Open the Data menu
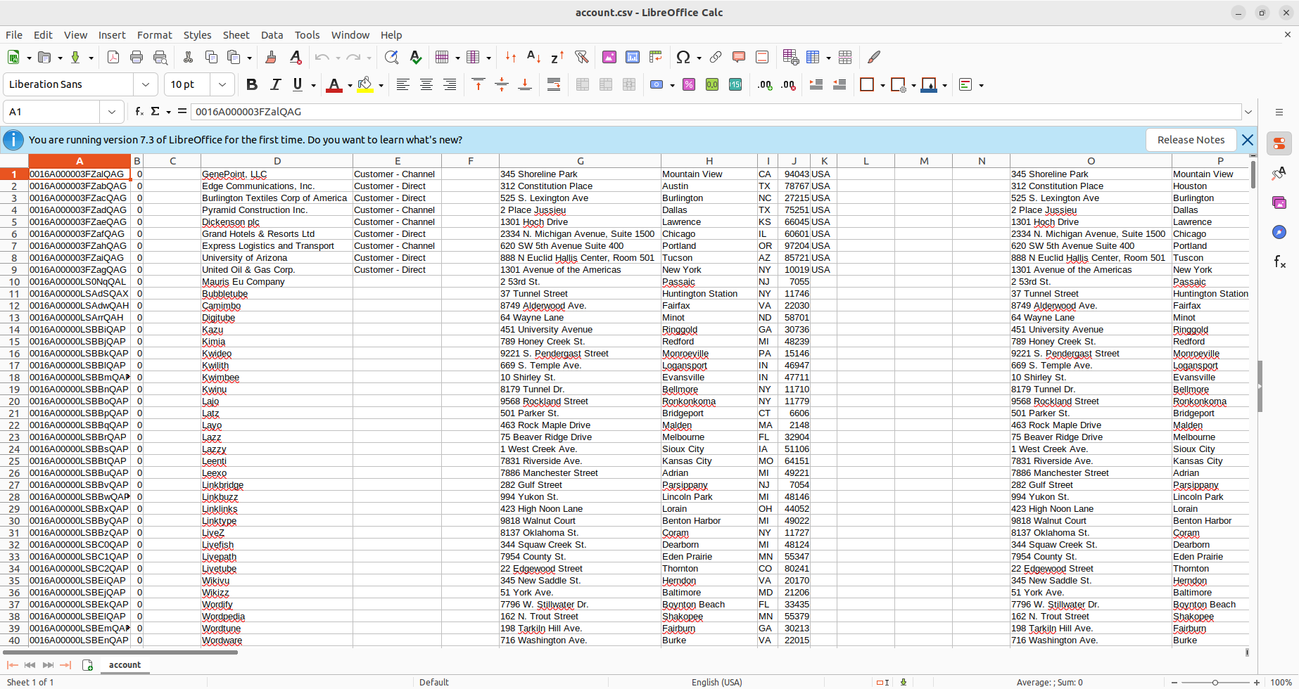The width and height of the screenshot is (1299, 689). (x=272, y=35)
